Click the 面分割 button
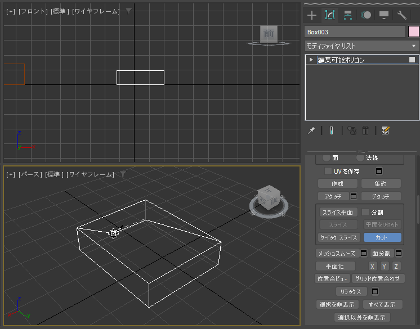Viewport: 420px width, 329px height. tap(382, 253)
